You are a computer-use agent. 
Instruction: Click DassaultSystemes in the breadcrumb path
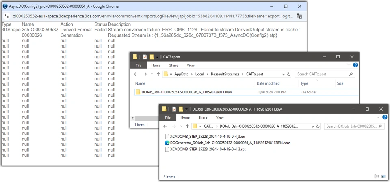(x=225, y=74)
